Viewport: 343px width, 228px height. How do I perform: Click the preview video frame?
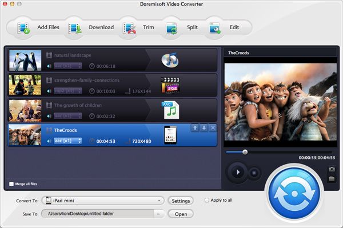click(x=281, y=102)
